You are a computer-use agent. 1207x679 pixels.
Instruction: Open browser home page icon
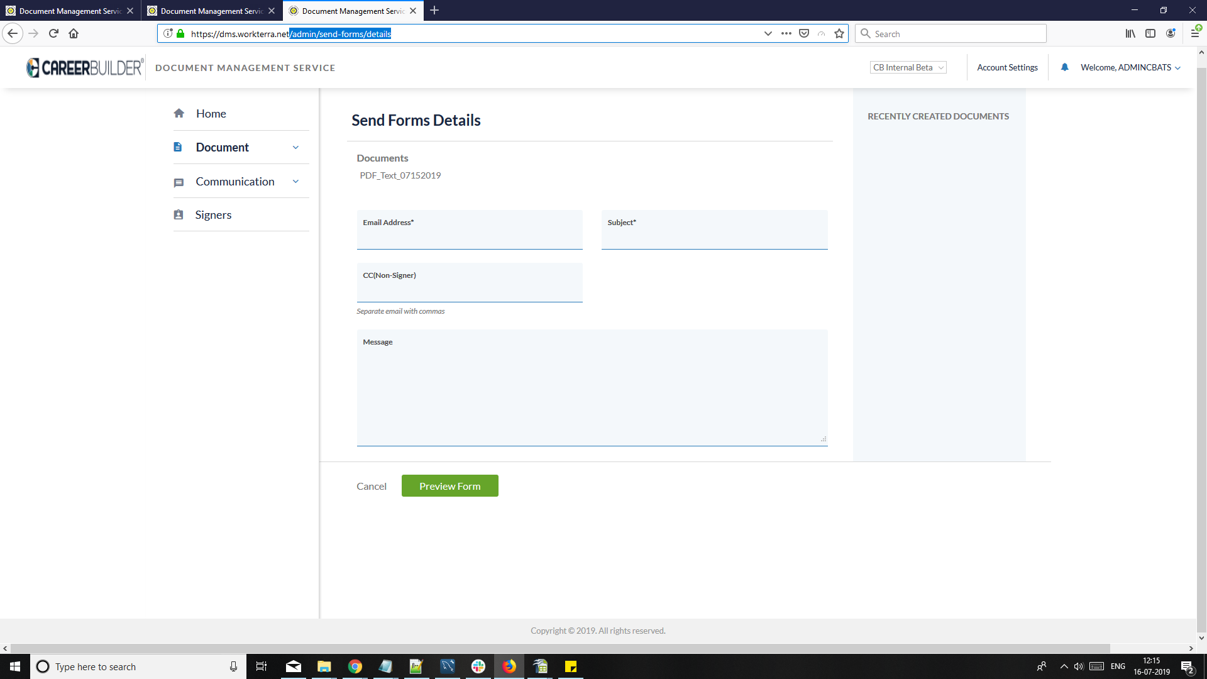pos(74,33)
